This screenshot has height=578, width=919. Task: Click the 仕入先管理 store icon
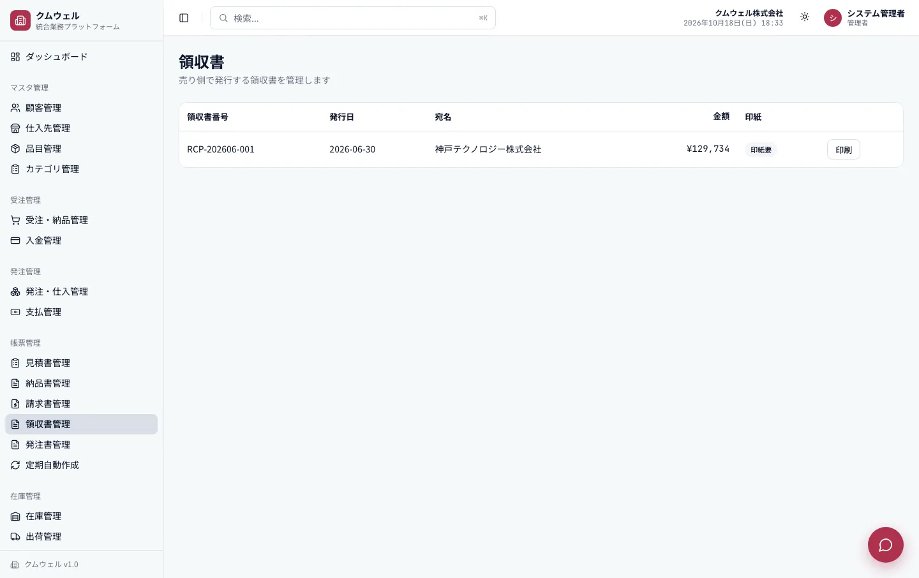(x=15, y=128)
